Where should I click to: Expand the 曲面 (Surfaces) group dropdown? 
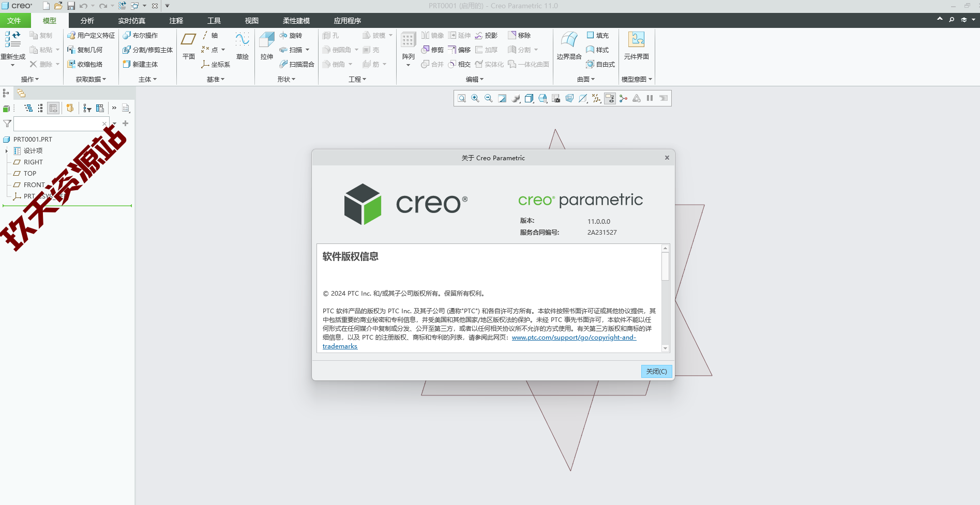(586, 79)
